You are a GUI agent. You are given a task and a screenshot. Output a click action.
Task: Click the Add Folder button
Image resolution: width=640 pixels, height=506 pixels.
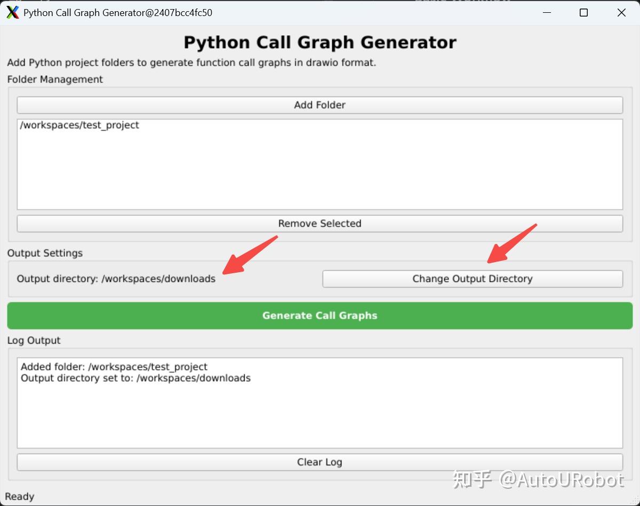point(319,105)
